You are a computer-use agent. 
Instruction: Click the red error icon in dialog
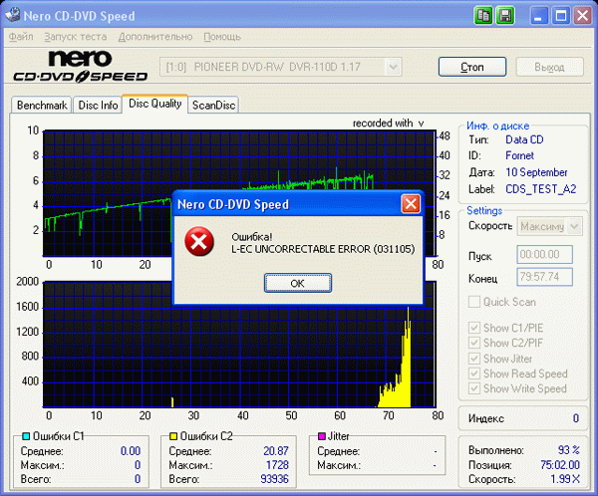199,242
